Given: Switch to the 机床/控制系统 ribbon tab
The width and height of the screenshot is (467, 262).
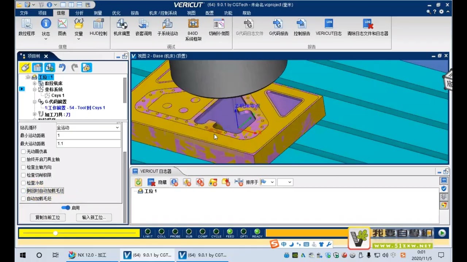Looking at the screenshot, I should click(x=163, y=13).
